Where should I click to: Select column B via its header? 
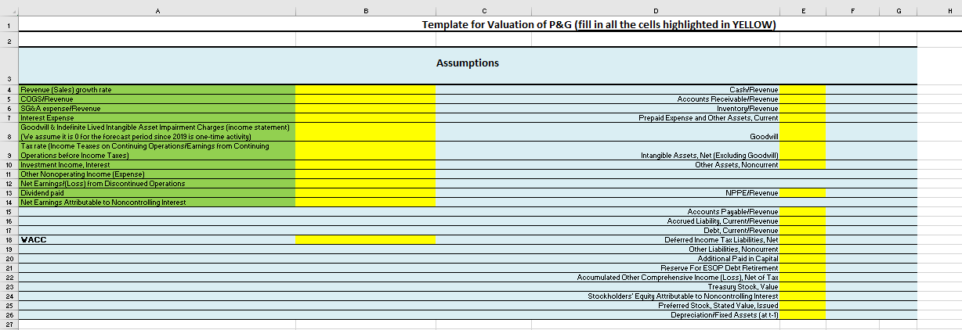(x=365, y=9)
